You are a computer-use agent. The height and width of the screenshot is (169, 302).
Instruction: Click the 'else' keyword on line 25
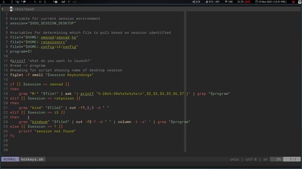(15, 126)
